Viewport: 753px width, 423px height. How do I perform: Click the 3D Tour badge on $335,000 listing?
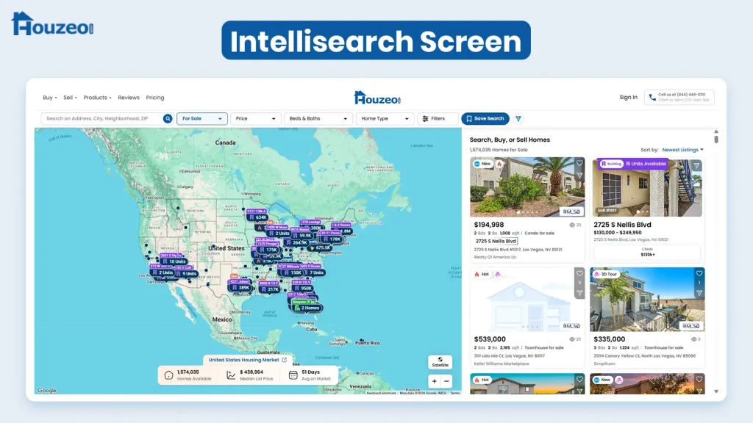pyautogui.click(x=606, y=275)
